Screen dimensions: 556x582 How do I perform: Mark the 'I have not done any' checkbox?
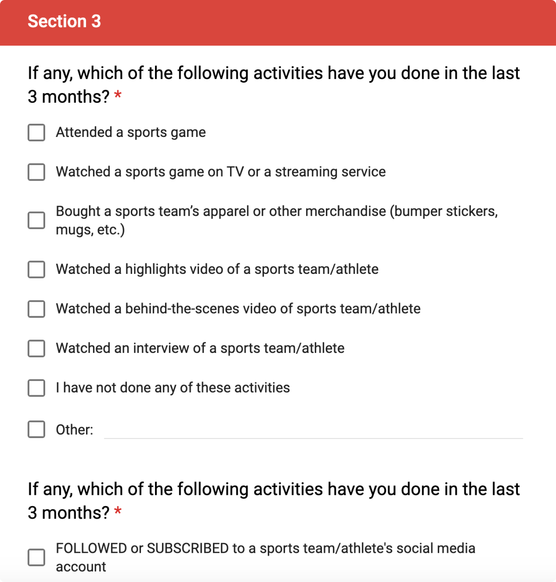tap(36, 388)
